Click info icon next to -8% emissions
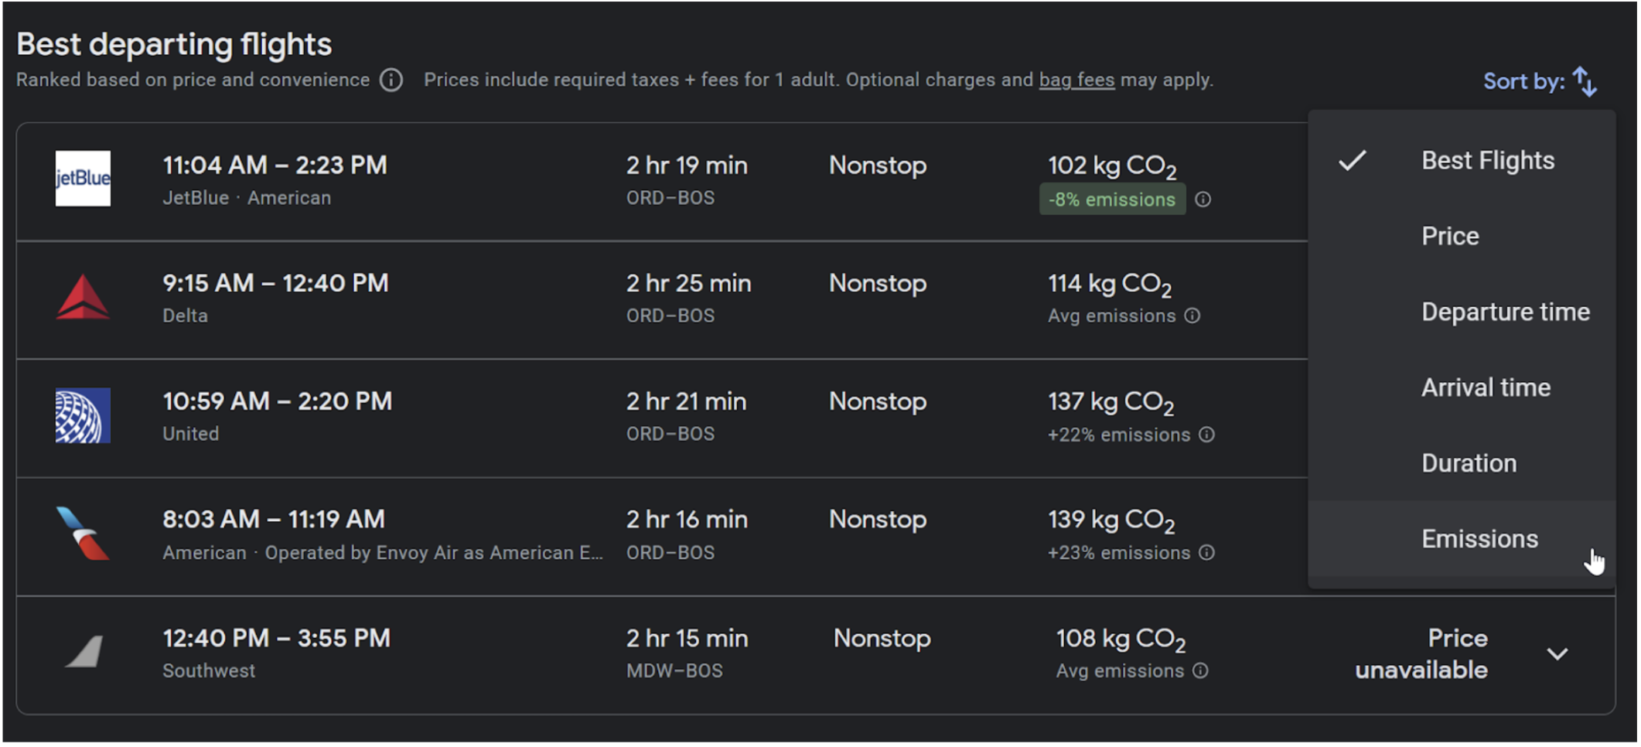This screenshot has width=1641, height=747. pyautogui.click(x=1203, y=200)
